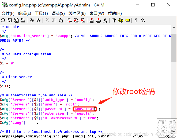Click the 'mysqli' extension value
This screenshot has height=139, width=177.
tap(84, 114)
